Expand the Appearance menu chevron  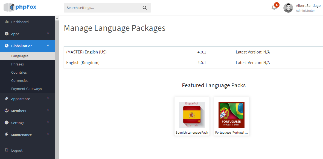pyautogui.click(x=48, y=98)
